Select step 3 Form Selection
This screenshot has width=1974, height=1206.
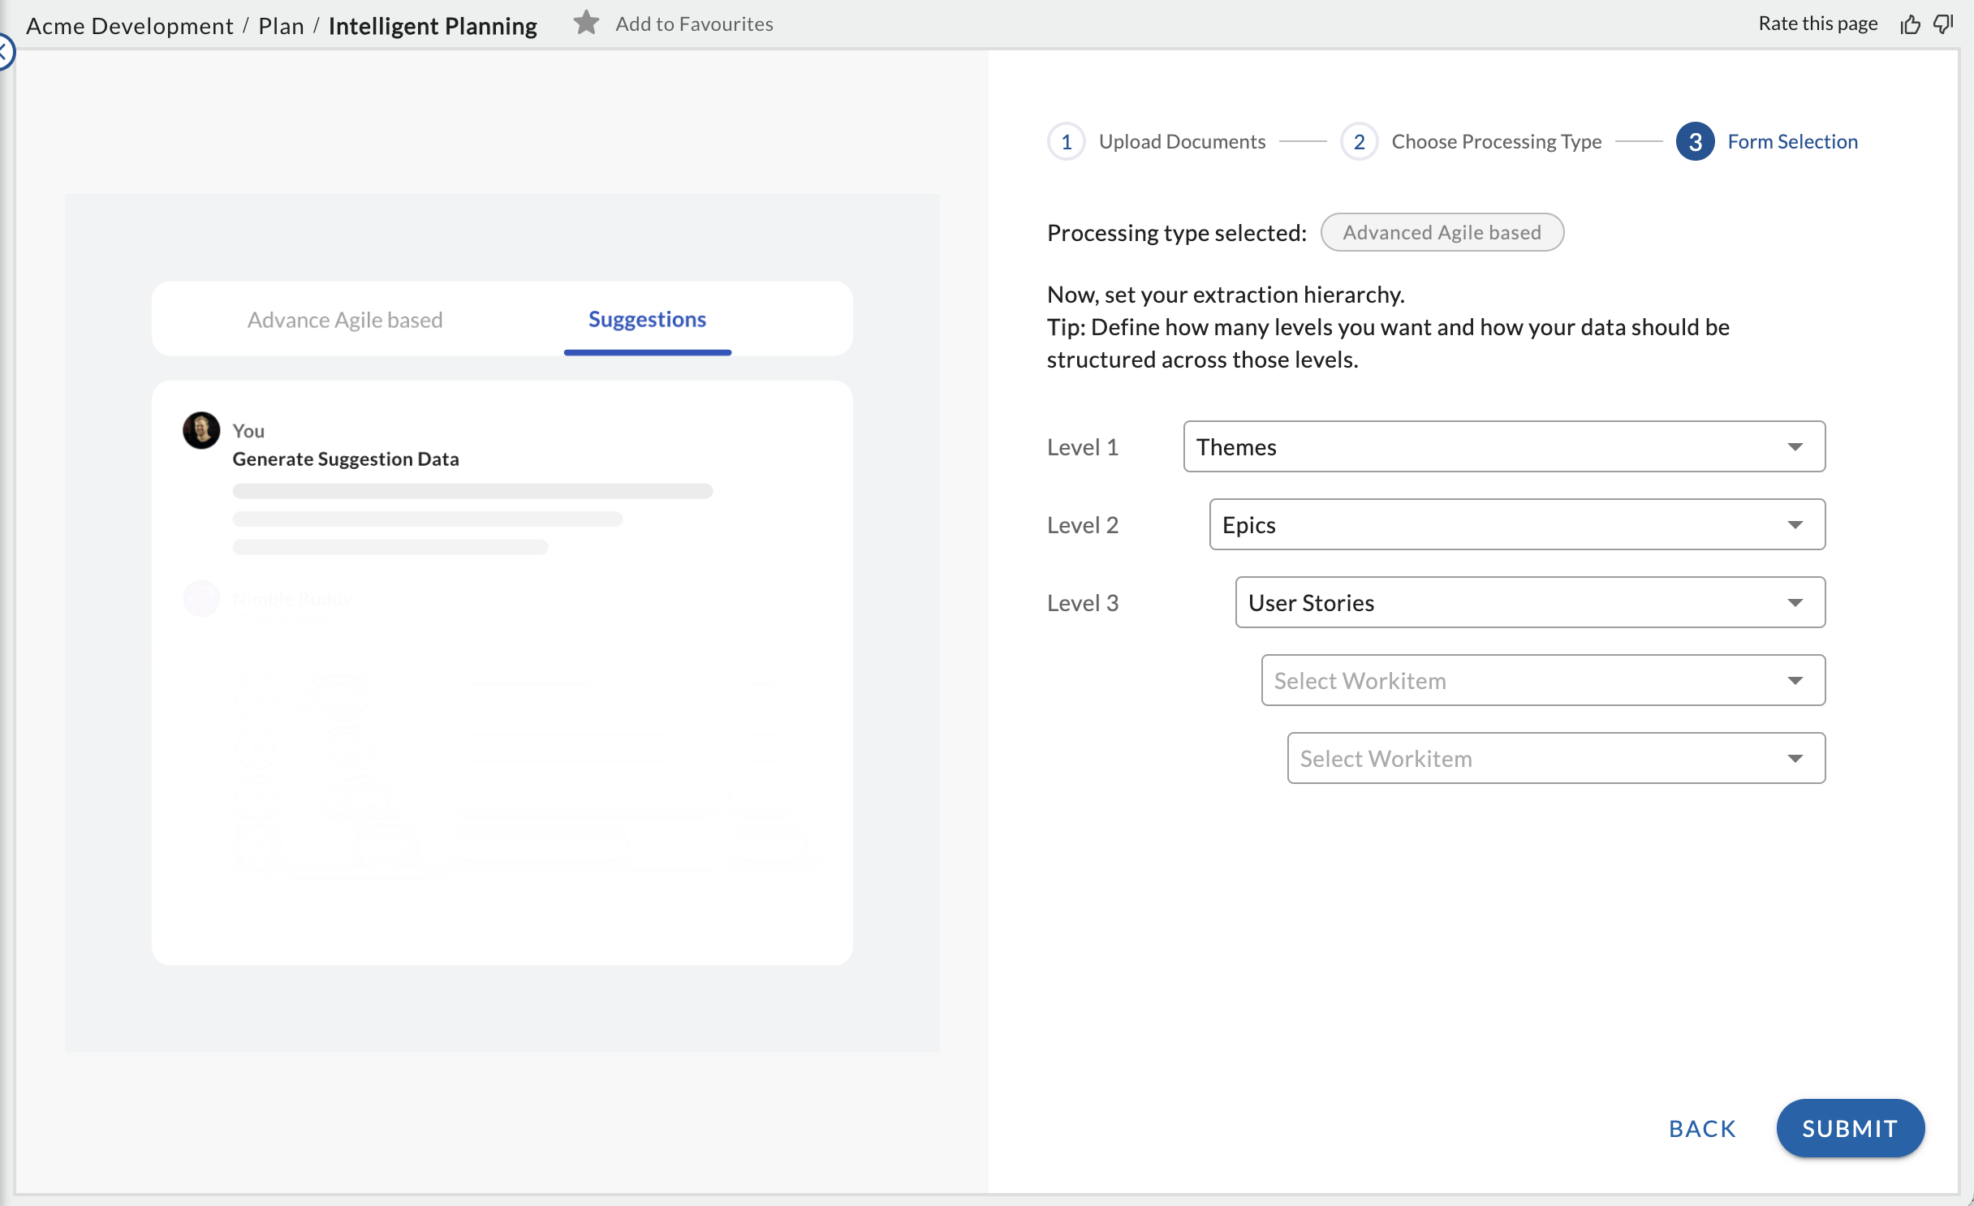pyautogui.click(x=1767, y=142)
